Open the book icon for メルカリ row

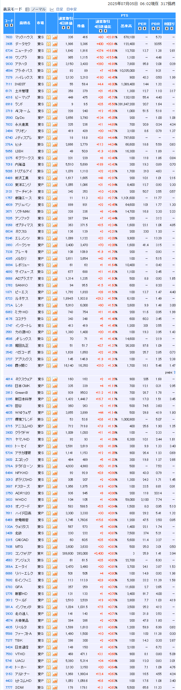(x=49, y=258)
